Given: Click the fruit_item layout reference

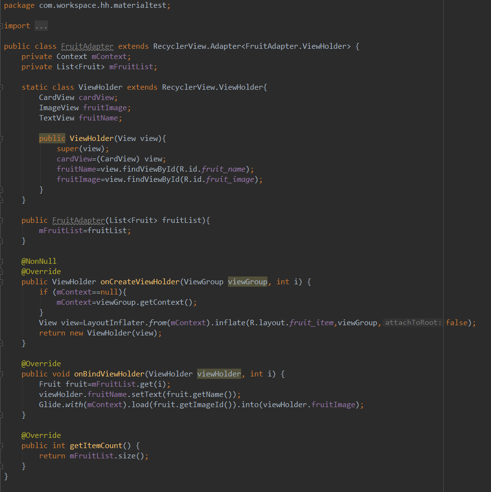Looking at the screenshot, I should pos(311,323).
